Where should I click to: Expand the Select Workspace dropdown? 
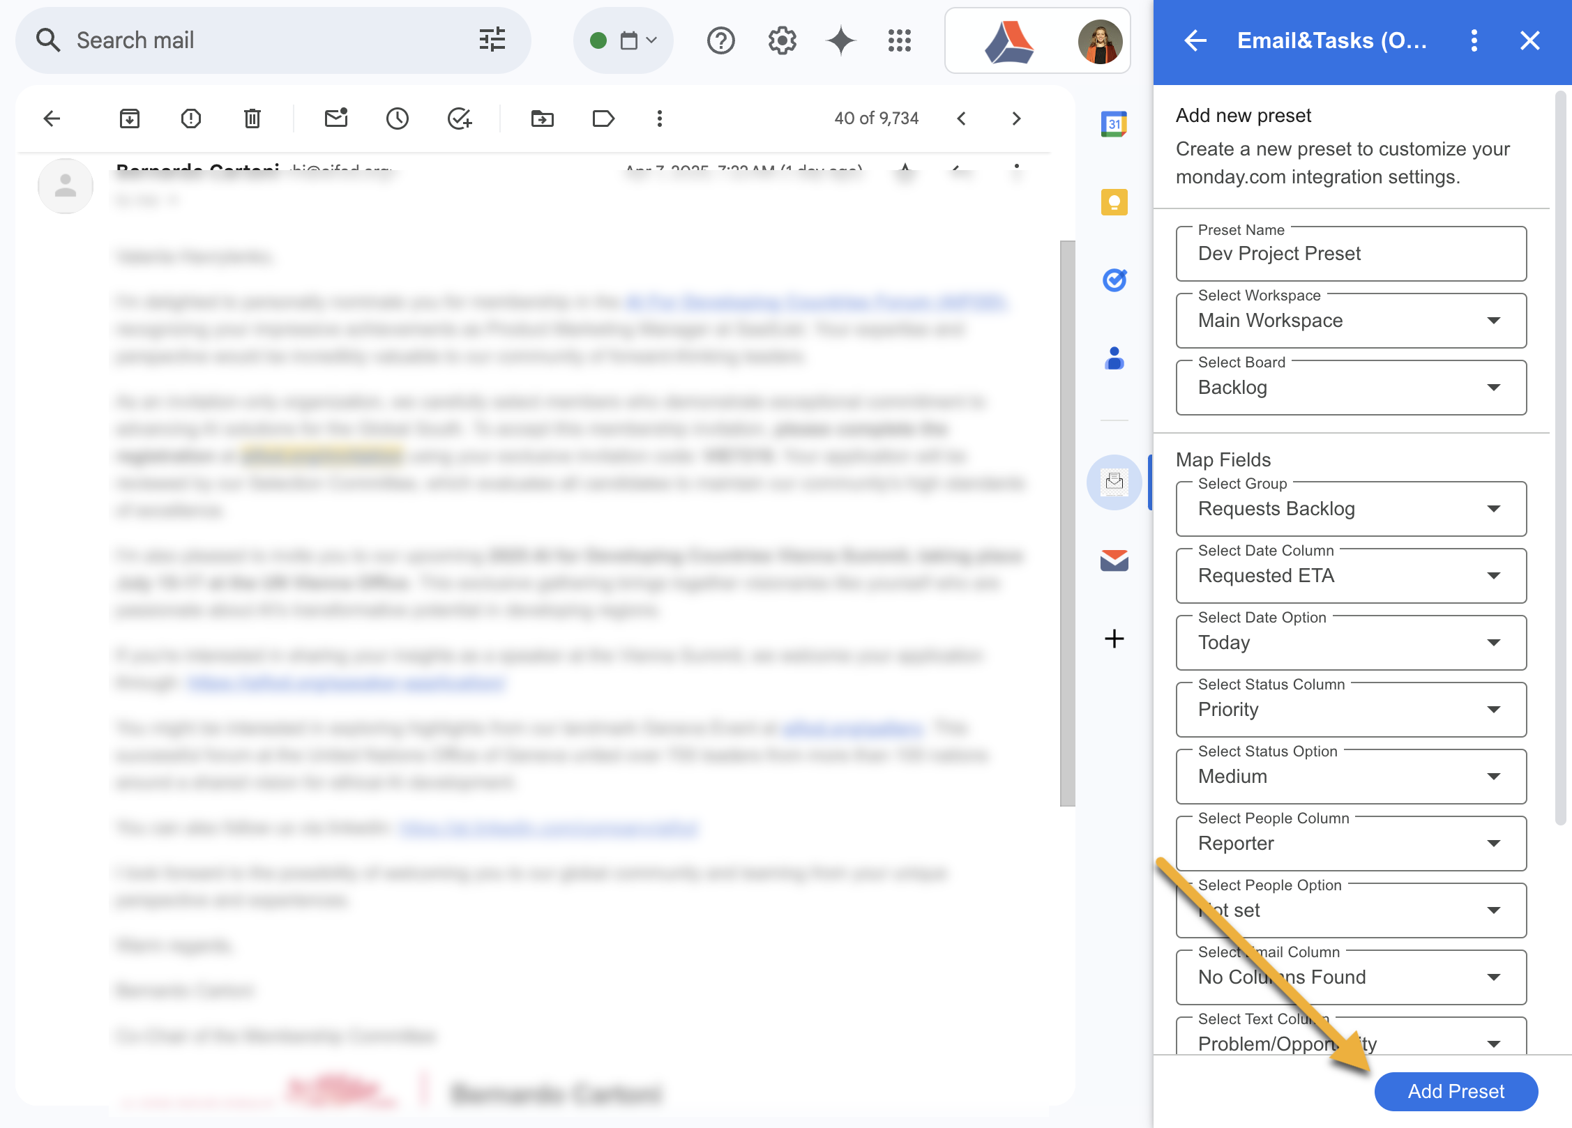coord(1350,321)
